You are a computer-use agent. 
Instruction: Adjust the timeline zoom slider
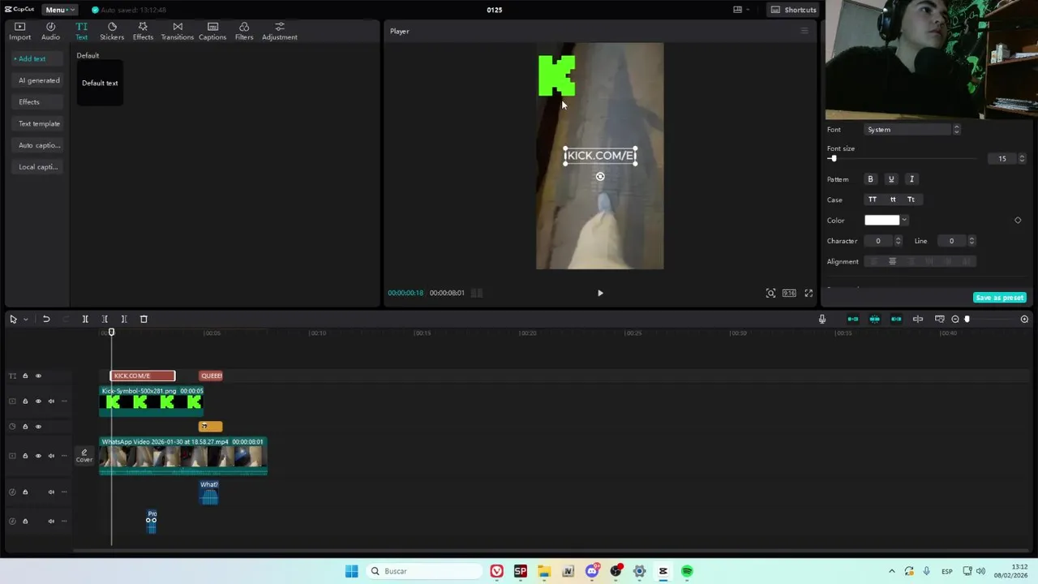967,320
